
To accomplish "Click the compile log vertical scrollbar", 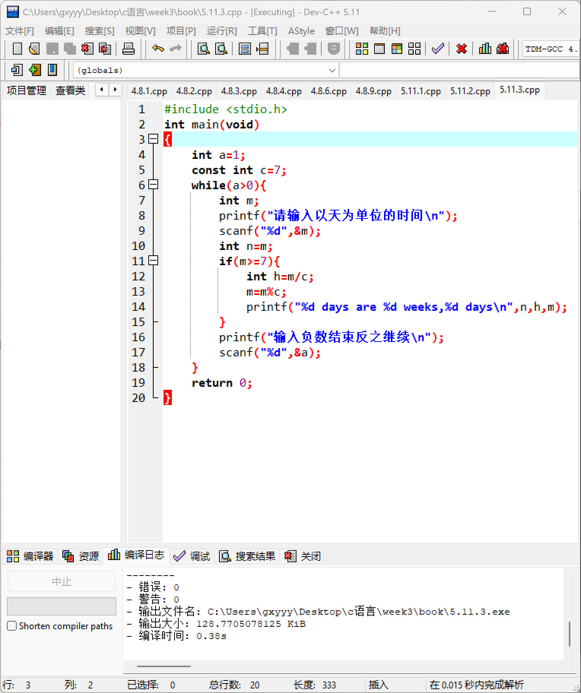I will coord(569,633).
